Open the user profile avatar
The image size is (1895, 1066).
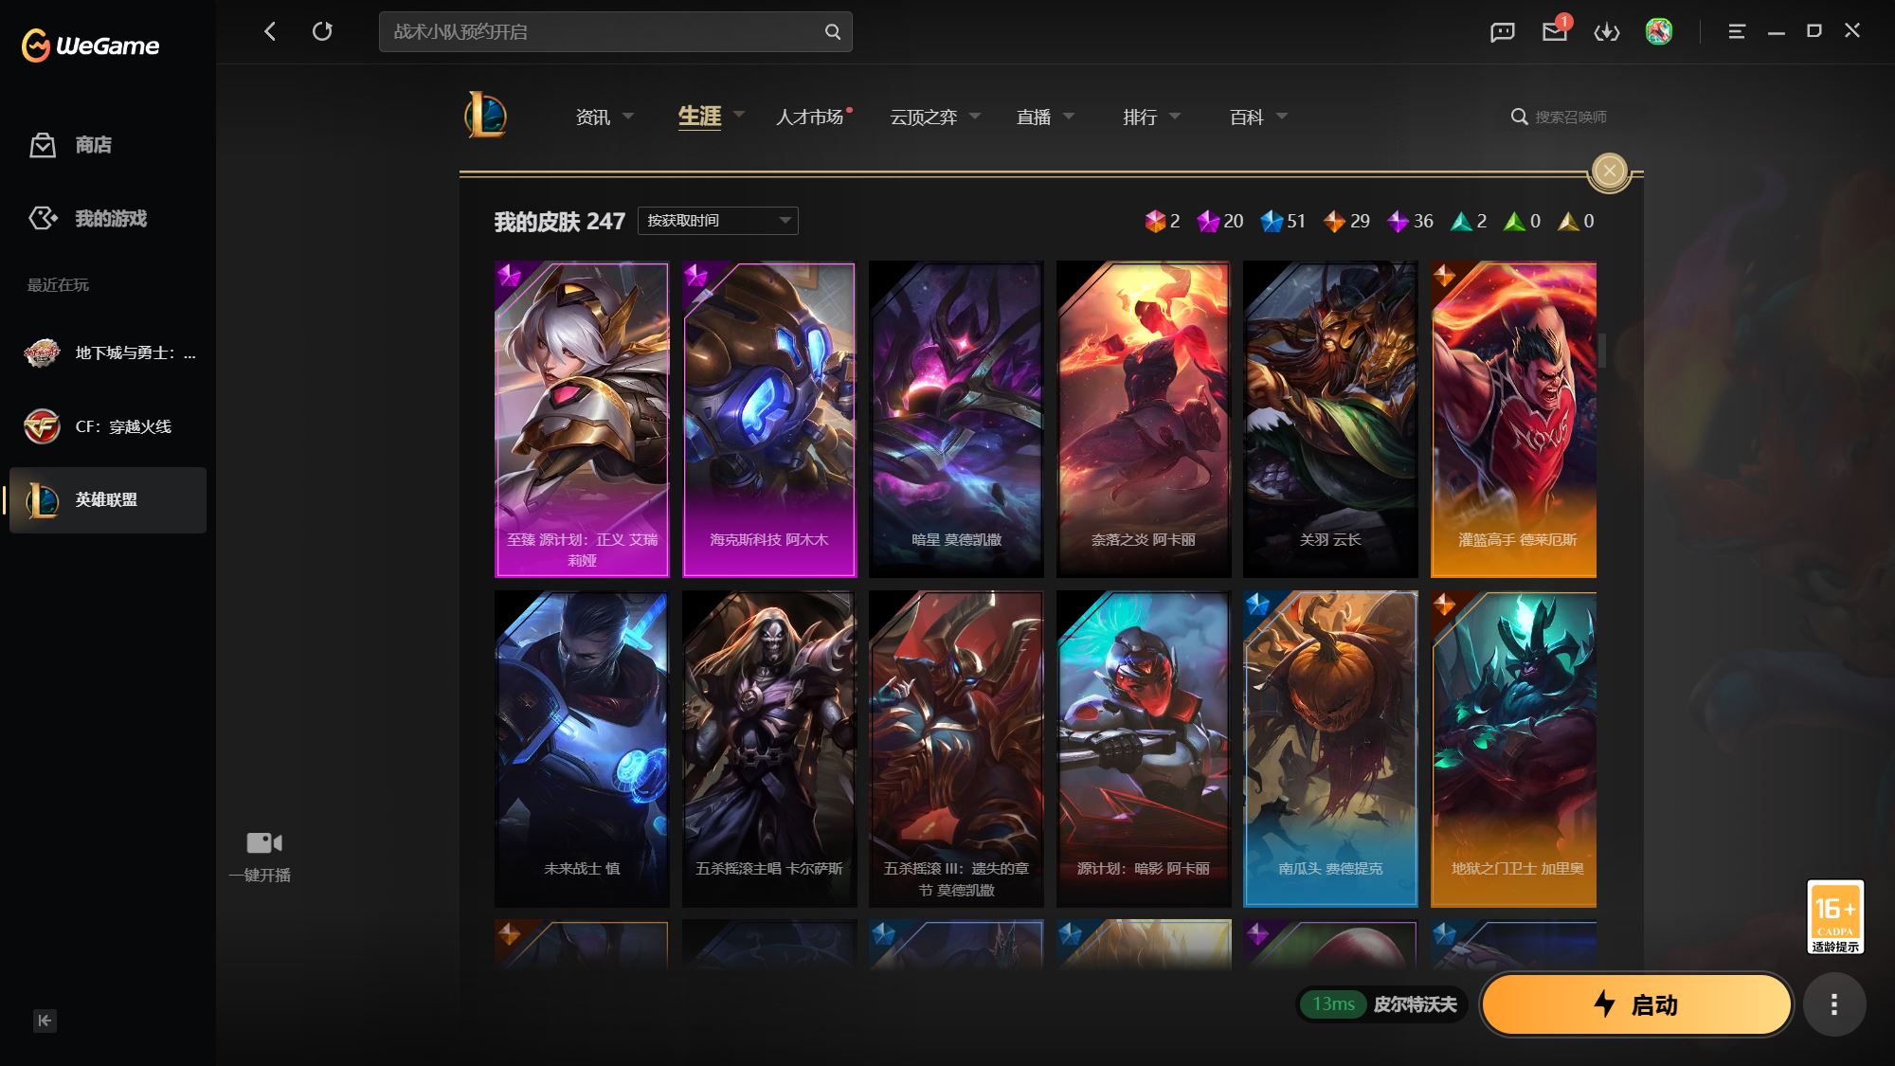1659,32
